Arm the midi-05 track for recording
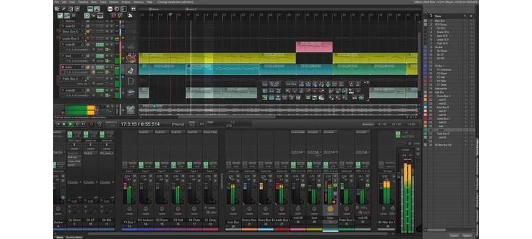 pyautogui.click(x=63, y=44)
